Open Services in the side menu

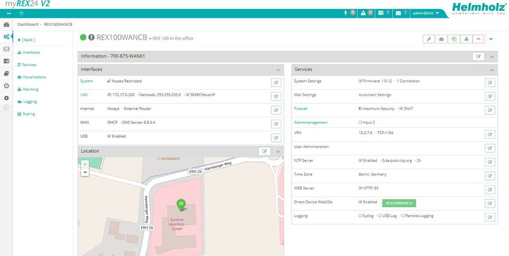point(27,65)
